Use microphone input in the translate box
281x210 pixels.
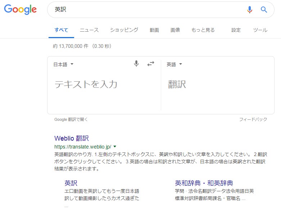click(136, 64)
